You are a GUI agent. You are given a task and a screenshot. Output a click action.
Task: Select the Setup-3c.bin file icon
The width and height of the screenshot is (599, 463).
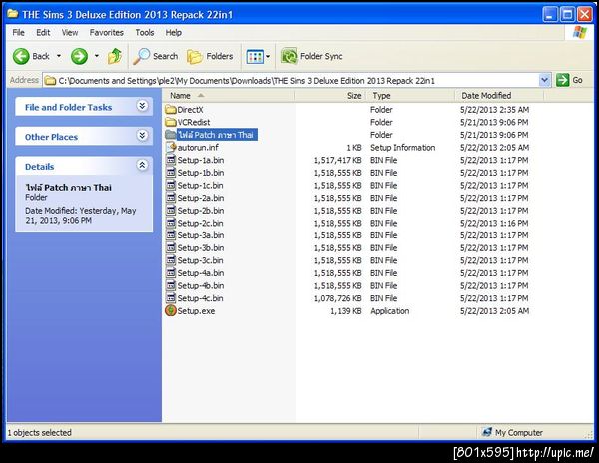click(x=171, y=260)
